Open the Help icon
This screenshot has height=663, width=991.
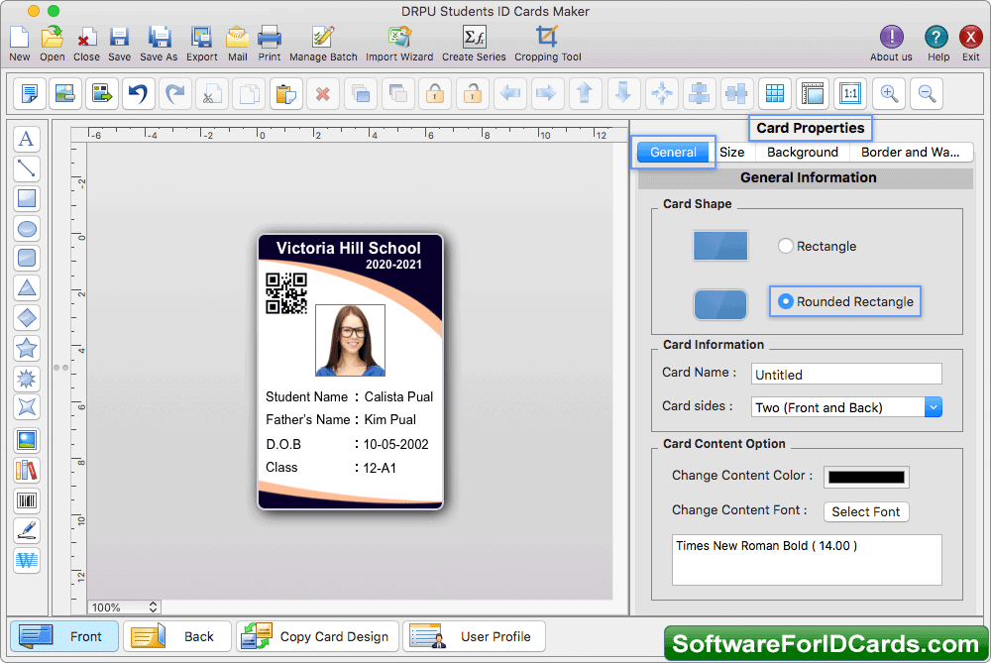936,38
